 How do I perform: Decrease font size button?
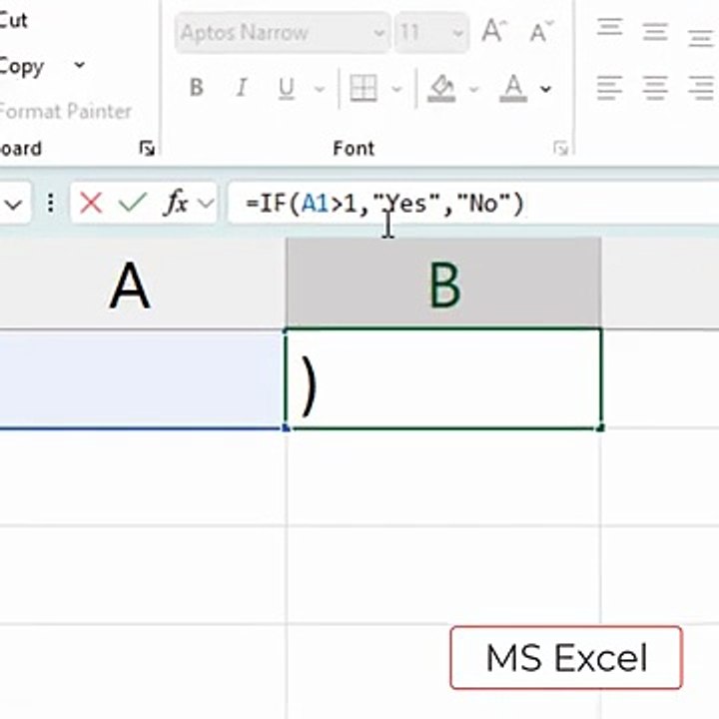point(541,31)
